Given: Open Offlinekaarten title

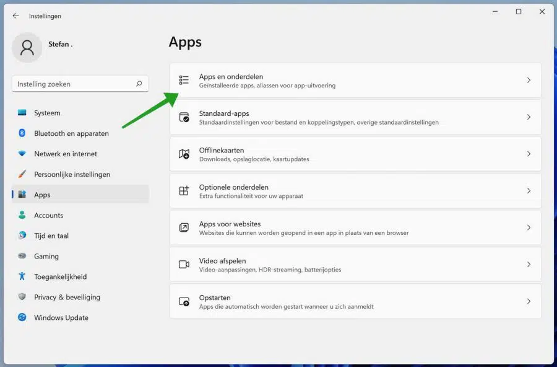Looking at the screenshot, I should pyautogui.click(x=222, y=150).
